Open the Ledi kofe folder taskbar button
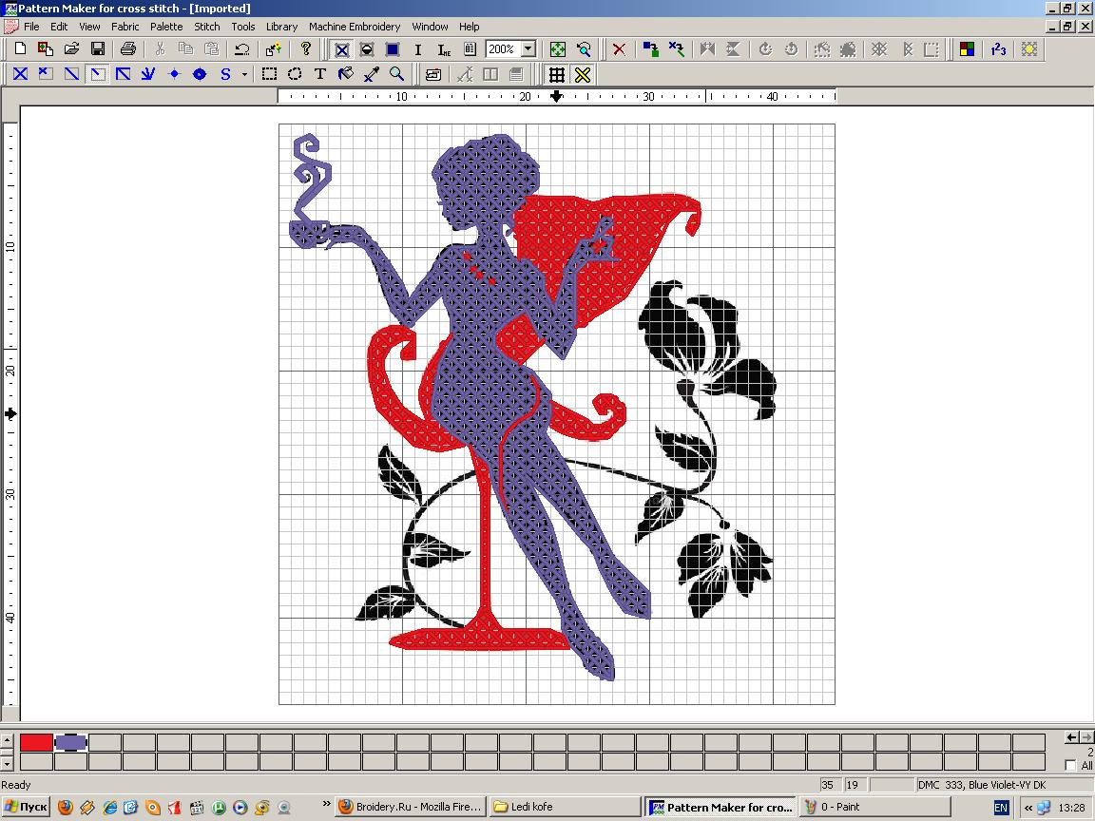Screen dimensions: 1095x821 point(564,807)
